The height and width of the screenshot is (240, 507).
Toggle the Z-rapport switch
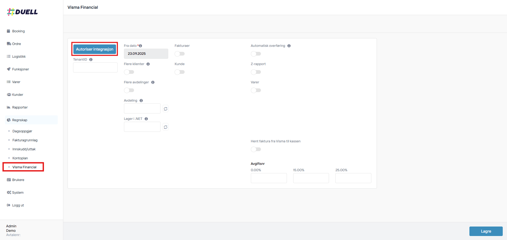point(256,72)
